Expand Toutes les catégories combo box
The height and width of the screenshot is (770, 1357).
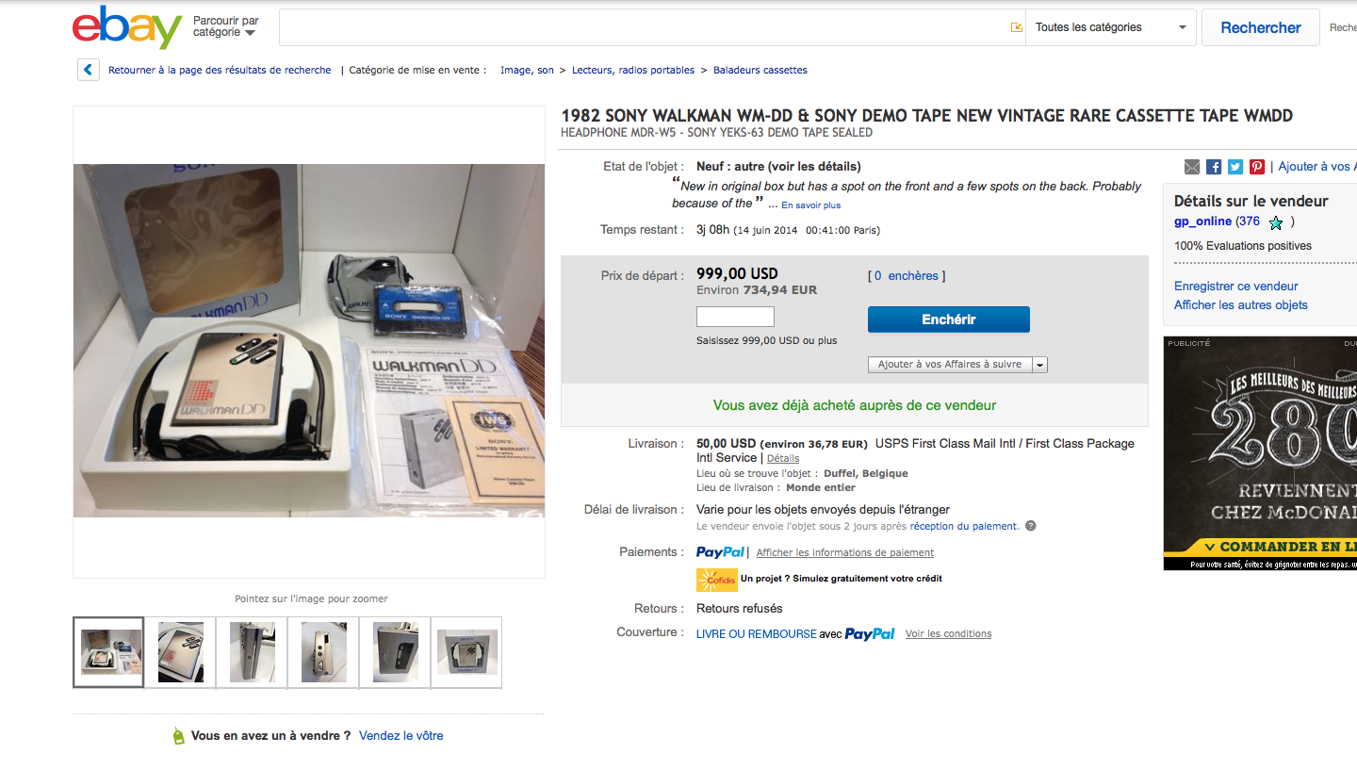coord(1111,27)
